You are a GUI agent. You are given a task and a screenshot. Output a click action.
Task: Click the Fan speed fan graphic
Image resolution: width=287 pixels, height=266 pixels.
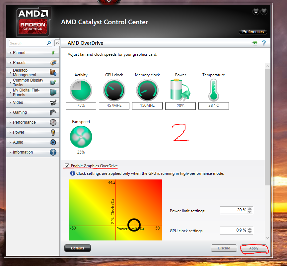point(81,137)
